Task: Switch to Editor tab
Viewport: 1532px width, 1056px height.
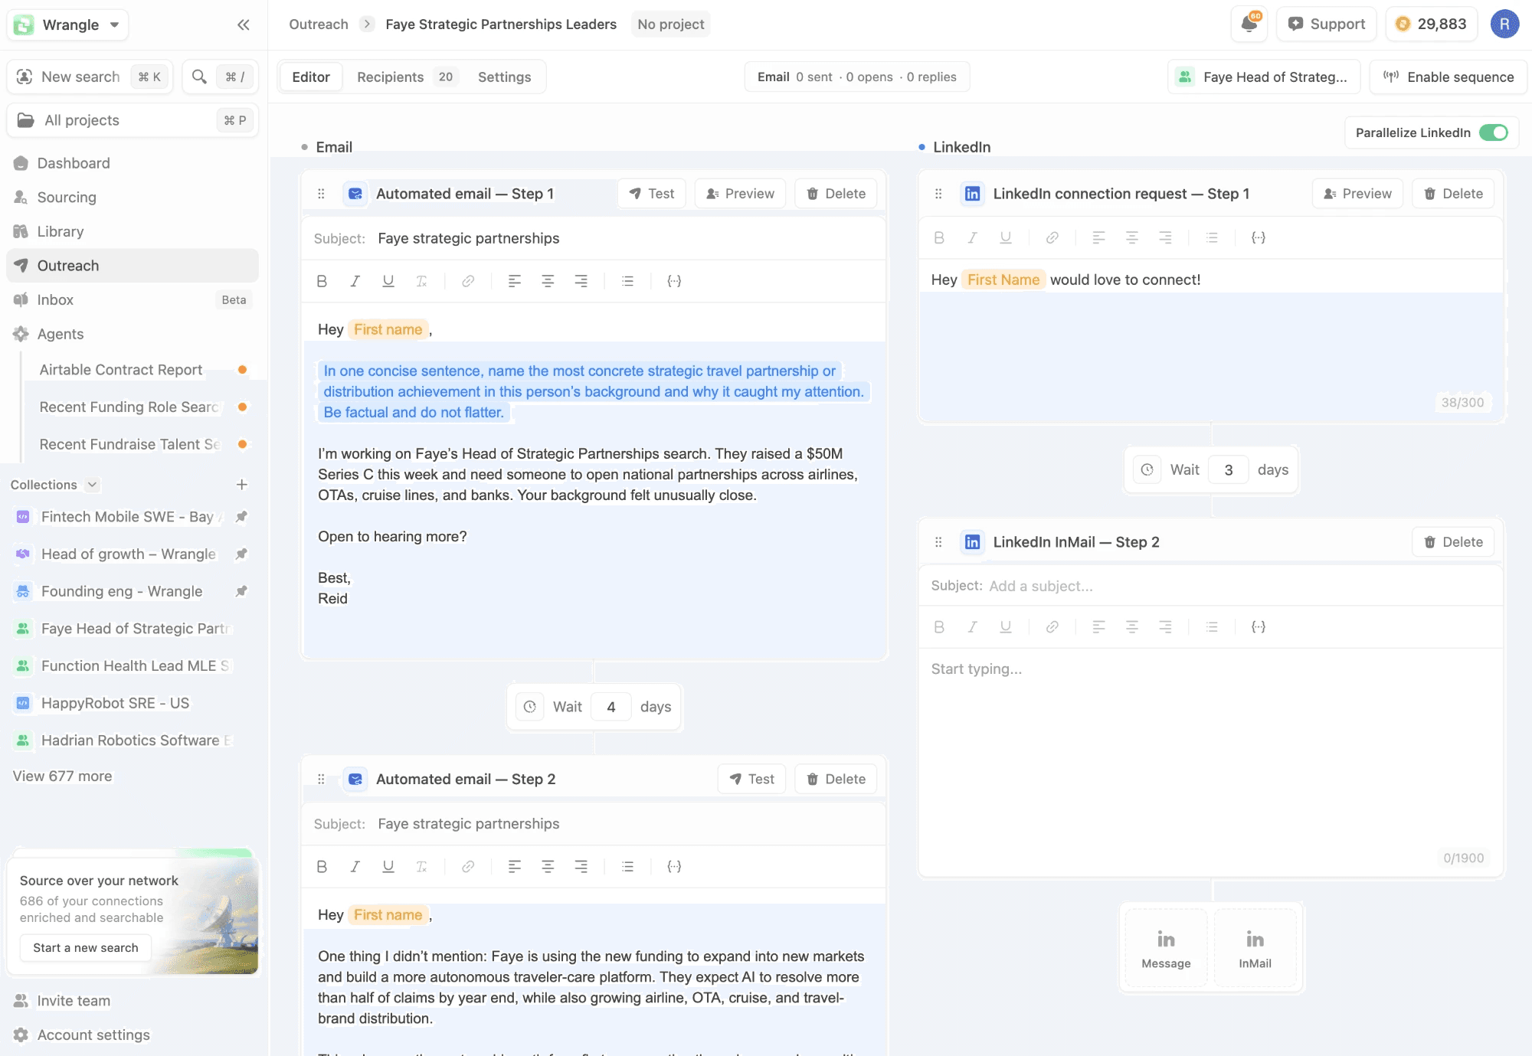Action: 311,77
